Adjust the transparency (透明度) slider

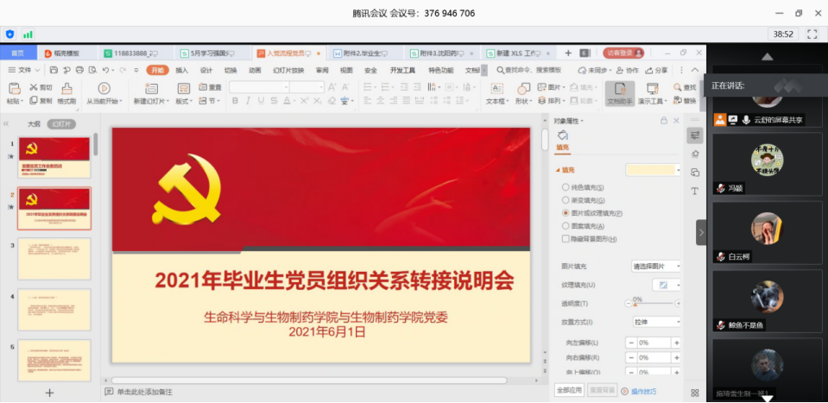[x=653, y=304]
